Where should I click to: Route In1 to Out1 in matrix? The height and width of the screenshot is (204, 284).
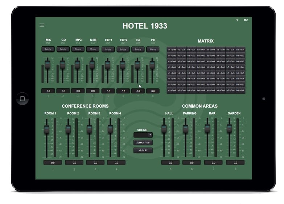click(x=172, y=50)
